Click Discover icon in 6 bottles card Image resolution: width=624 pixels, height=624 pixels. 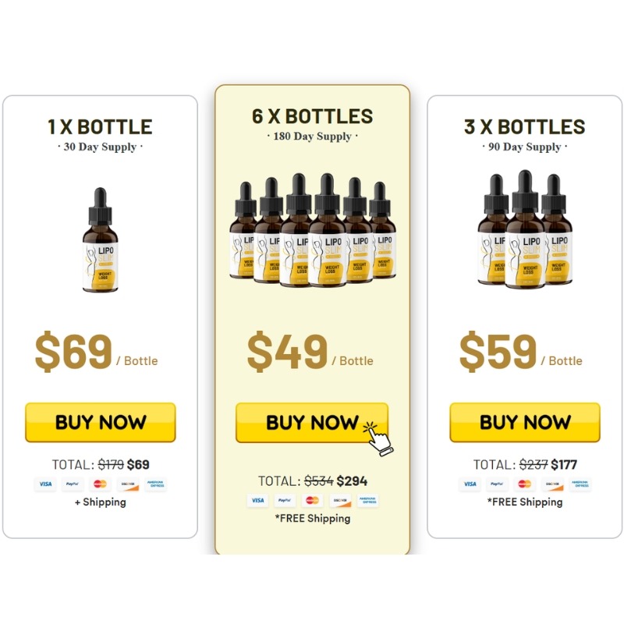[x=340, y=501]
